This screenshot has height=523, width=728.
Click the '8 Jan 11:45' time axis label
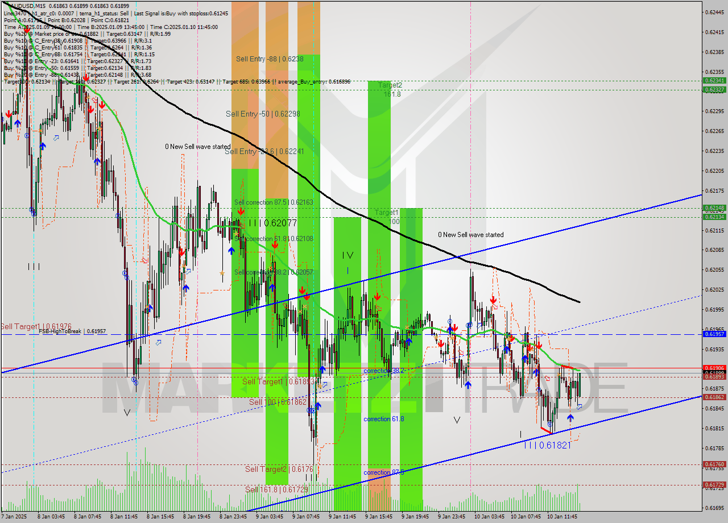pos(123,517)
